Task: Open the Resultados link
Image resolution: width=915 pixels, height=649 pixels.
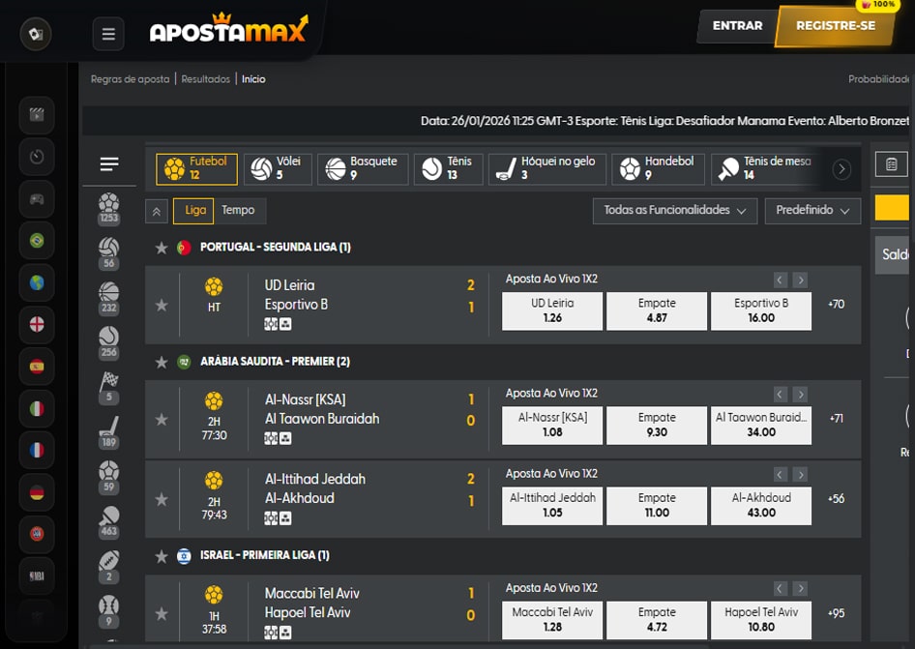Action: tap(205, 79)
